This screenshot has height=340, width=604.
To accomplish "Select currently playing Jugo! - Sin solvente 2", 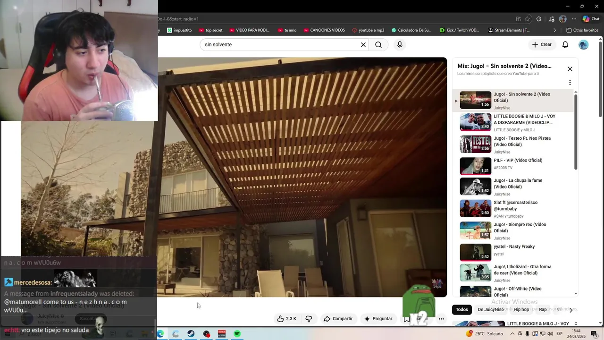I will tap(514, 100).
